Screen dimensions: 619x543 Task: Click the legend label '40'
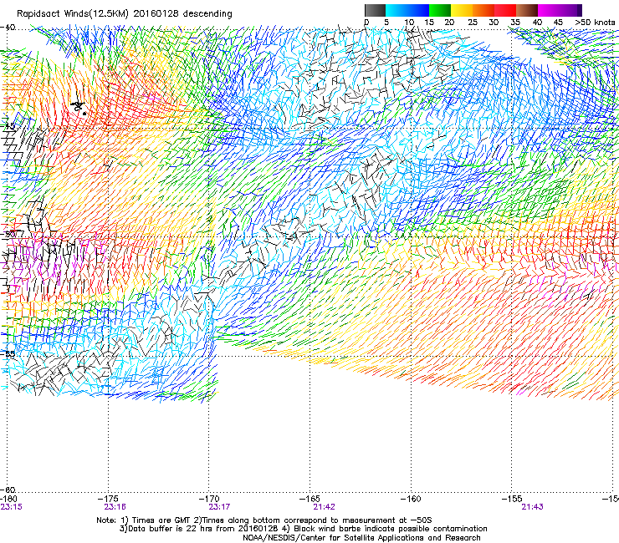537,23
